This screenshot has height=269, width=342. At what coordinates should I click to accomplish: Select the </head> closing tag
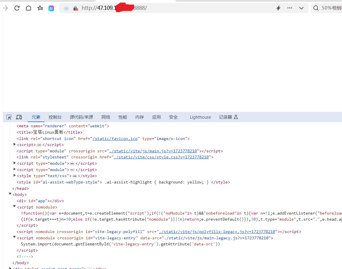pos(20,188)
